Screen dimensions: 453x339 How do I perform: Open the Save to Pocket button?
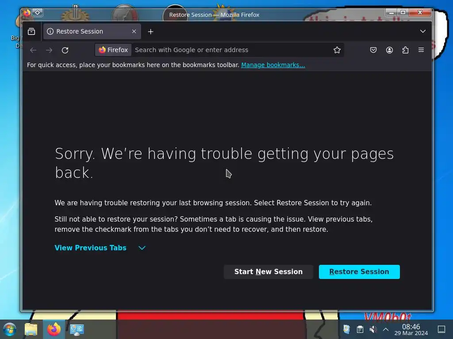(x=373, y=50)
